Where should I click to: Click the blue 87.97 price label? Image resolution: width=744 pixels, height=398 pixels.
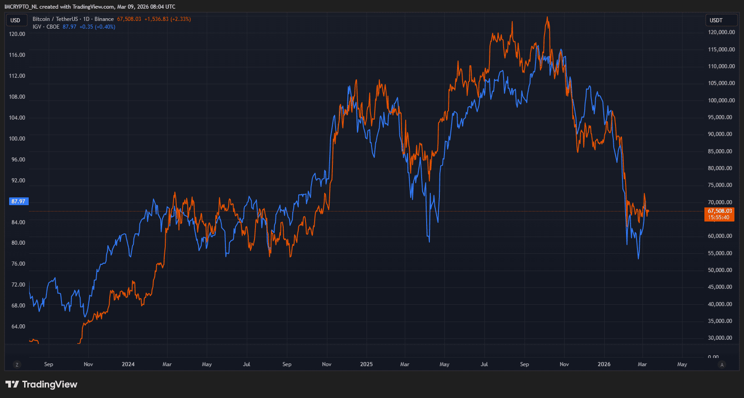[19, 201]
